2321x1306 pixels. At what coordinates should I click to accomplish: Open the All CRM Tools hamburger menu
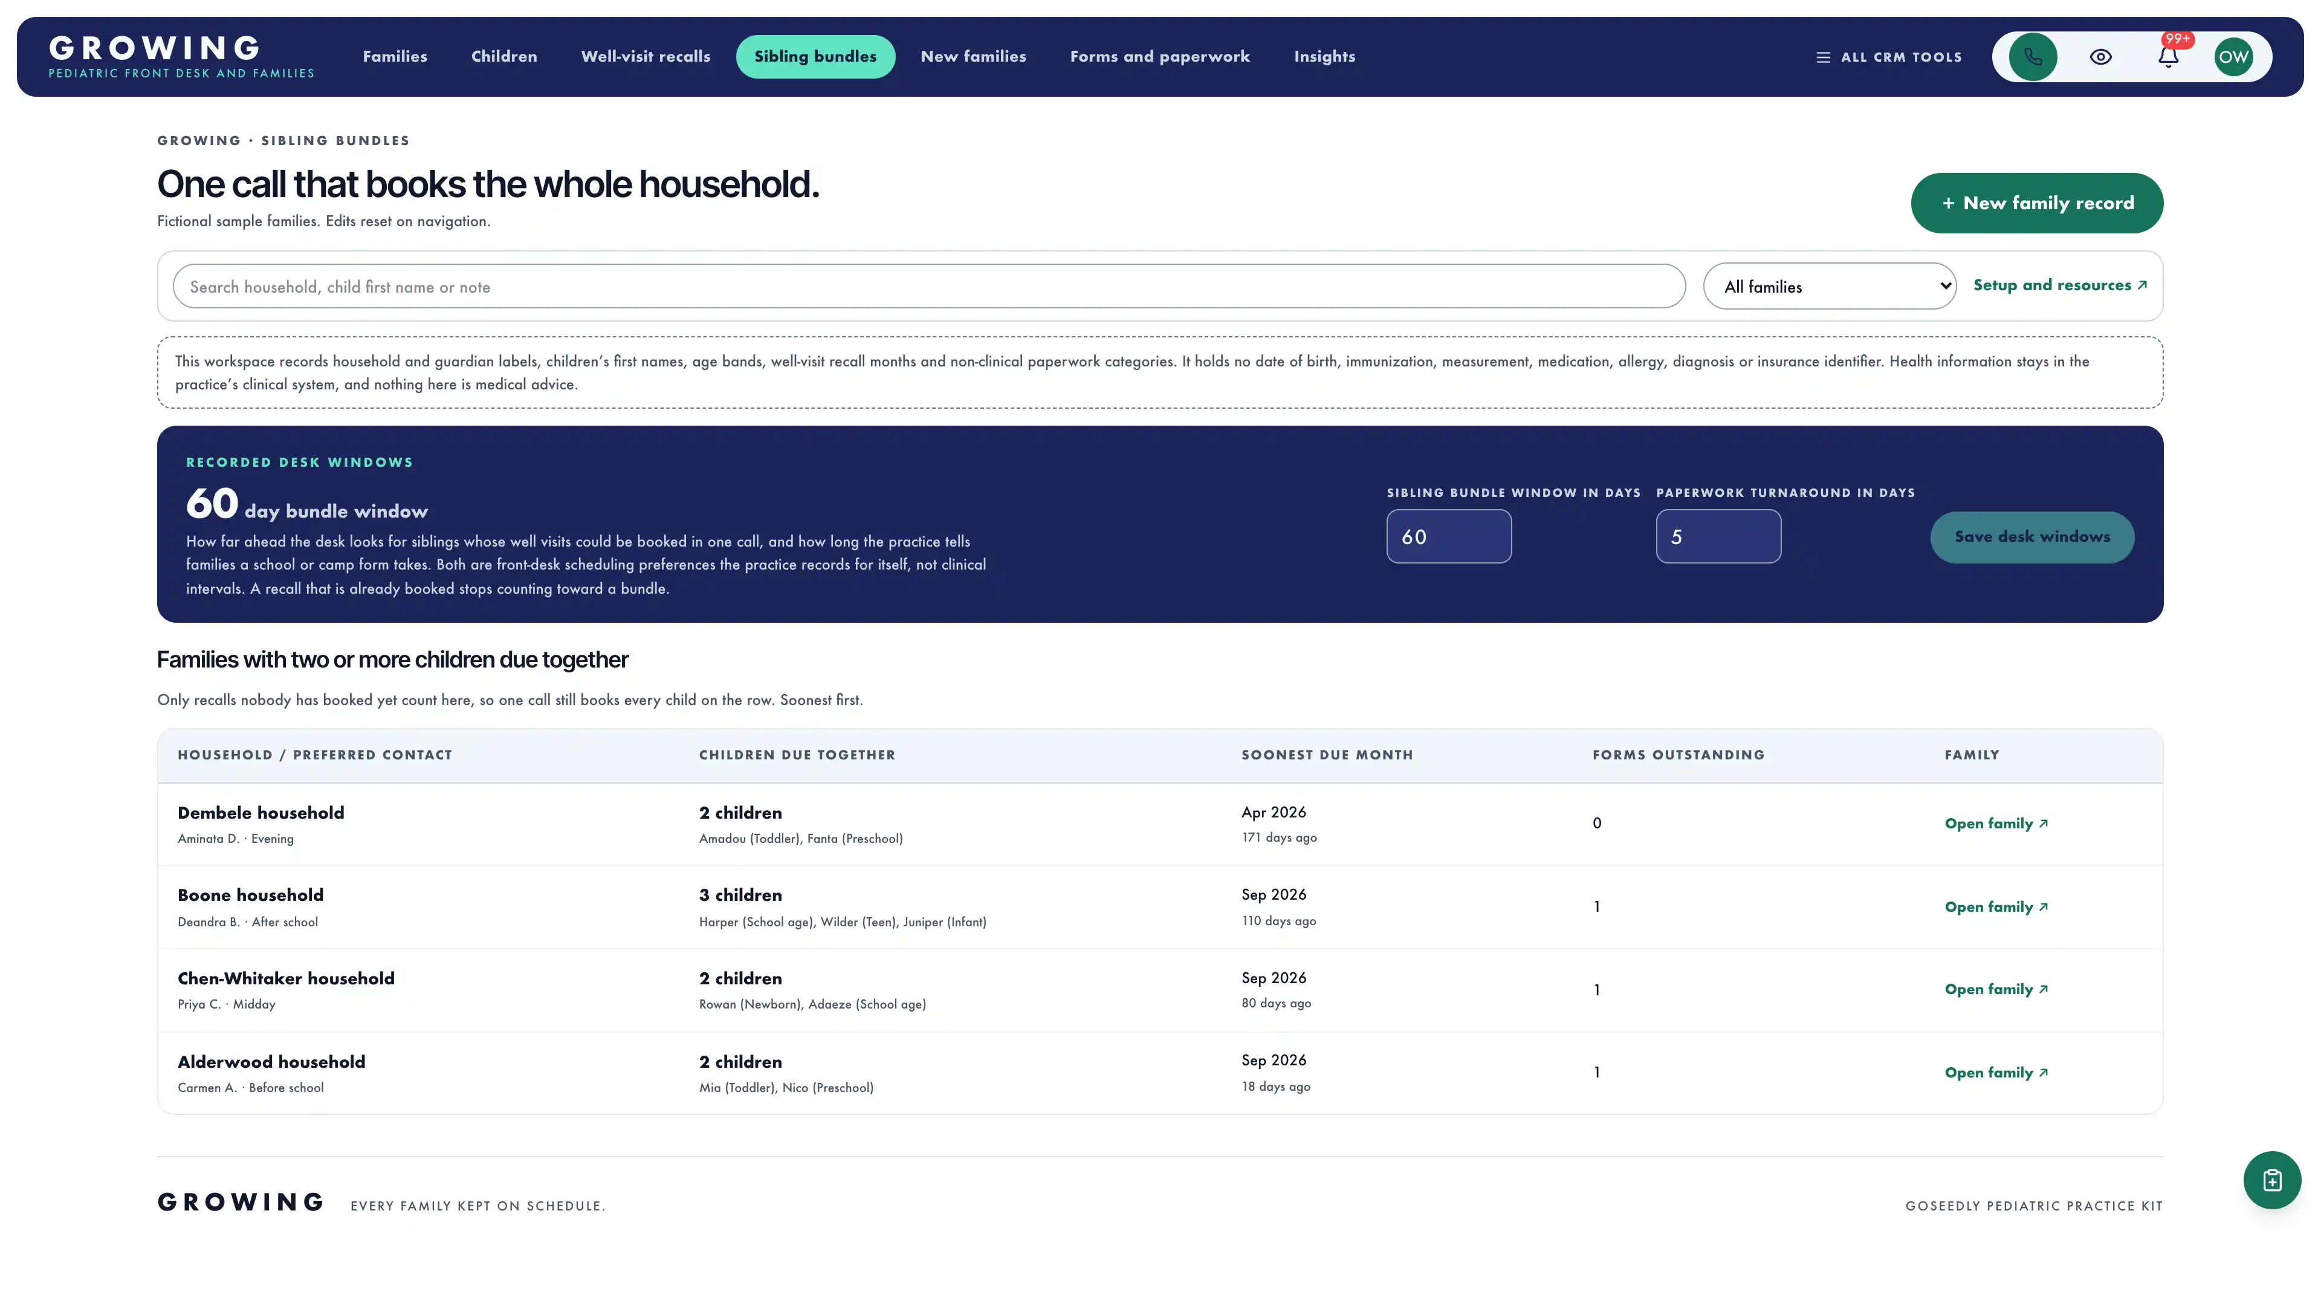coord(1888,57)
